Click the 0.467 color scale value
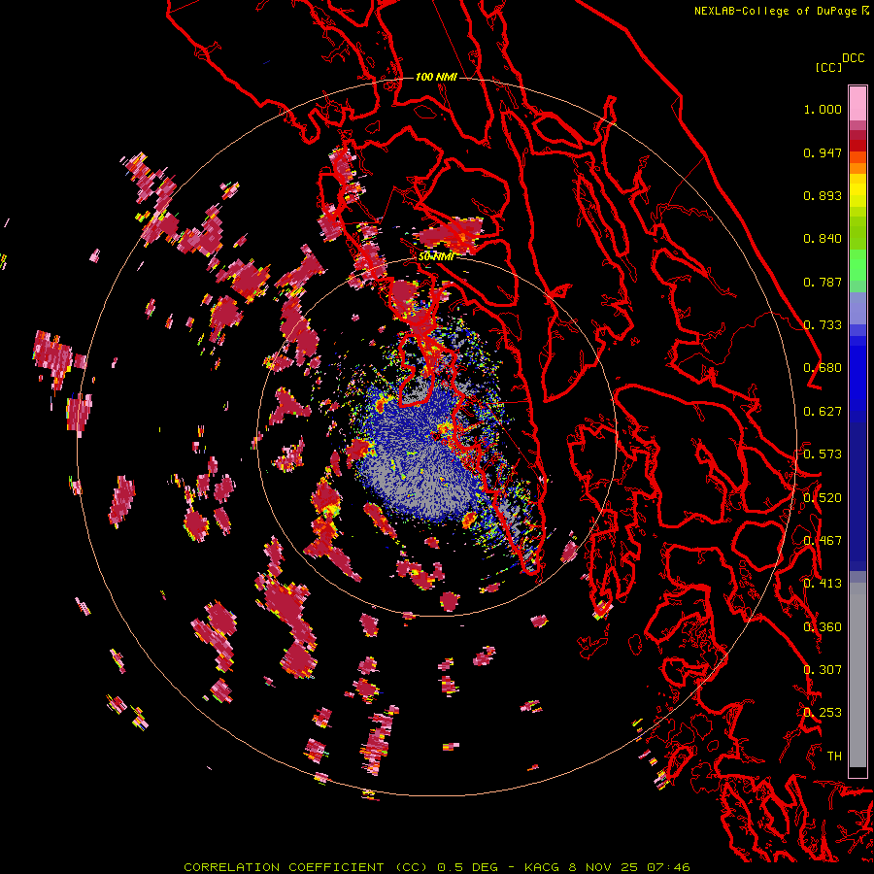 click(x=823, y=541)
